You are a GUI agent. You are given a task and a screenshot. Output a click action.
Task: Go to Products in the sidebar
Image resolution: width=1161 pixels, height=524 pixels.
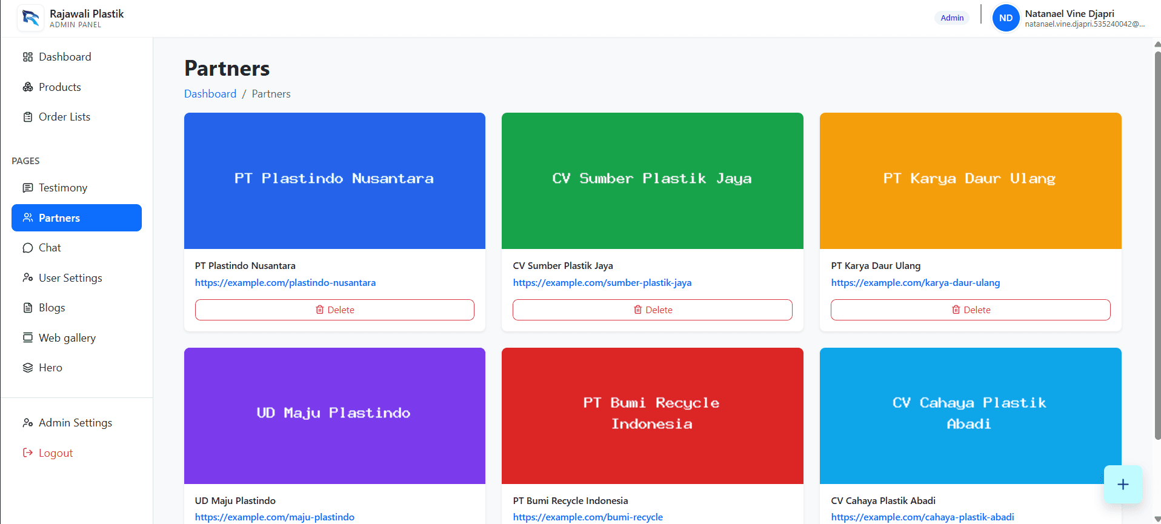click(x=76, y=87)
